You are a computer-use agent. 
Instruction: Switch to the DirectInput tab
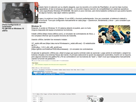(71, 94)
